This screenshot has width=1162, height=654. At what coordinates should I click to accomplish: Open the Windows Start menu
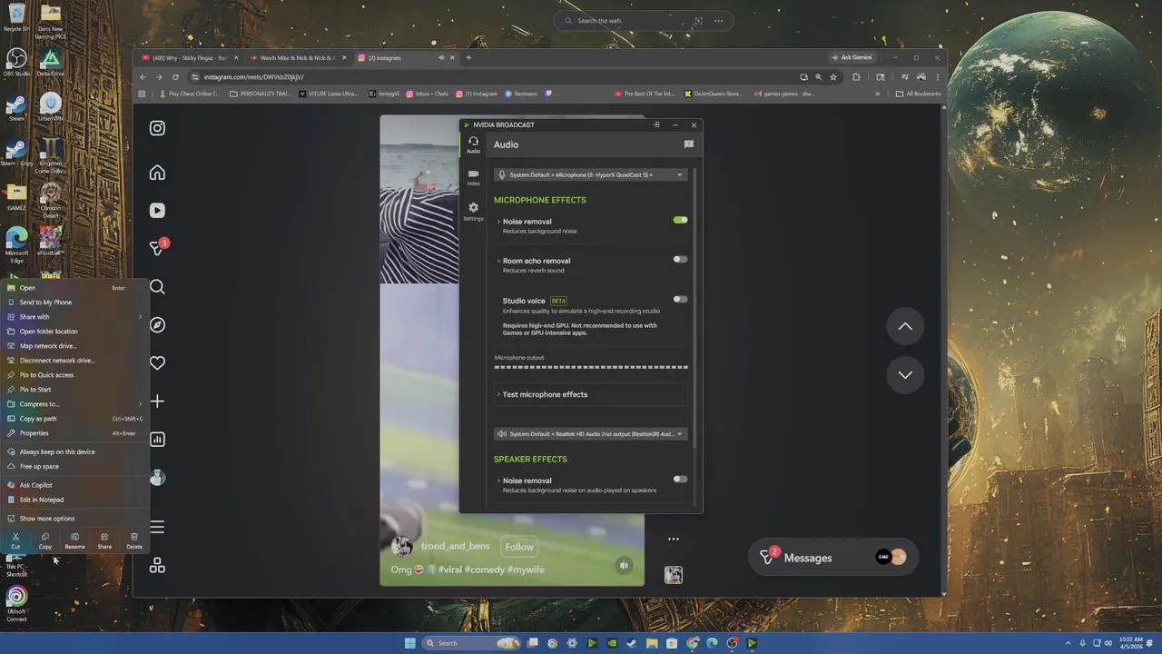pyautogui.click(x=409, y=643)
